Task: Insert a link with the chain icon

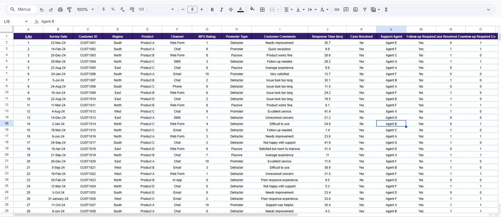Action: [337, 9]
